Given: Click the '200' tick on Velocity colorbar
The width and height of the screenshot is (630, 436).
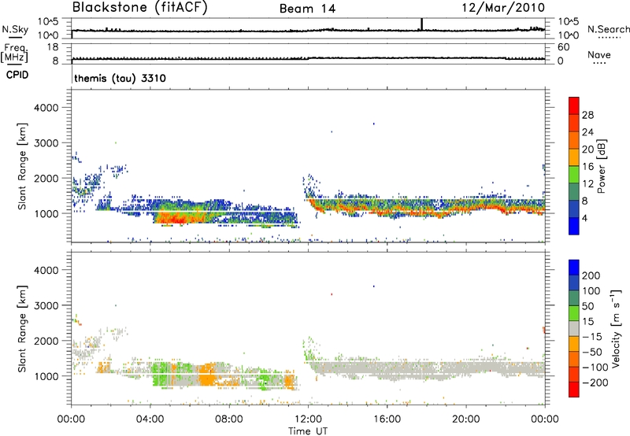Looking at the screenshot, I should (x=591, y=275).
